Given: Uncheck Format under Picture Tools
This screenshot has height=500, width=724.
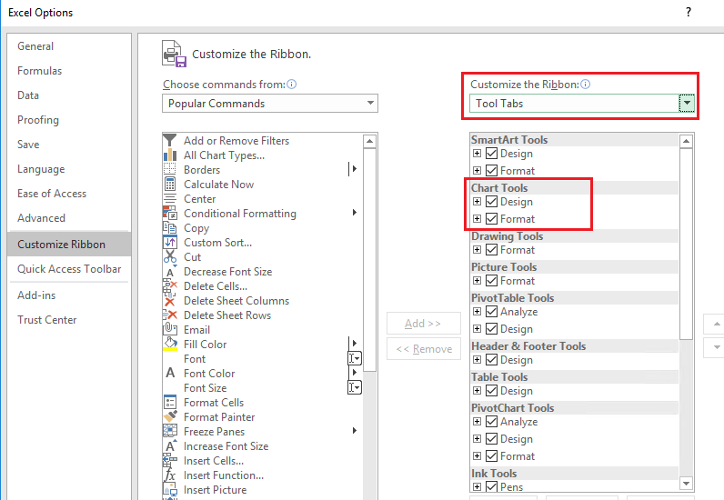Looking at the screenshot, I should click(492, 280).
